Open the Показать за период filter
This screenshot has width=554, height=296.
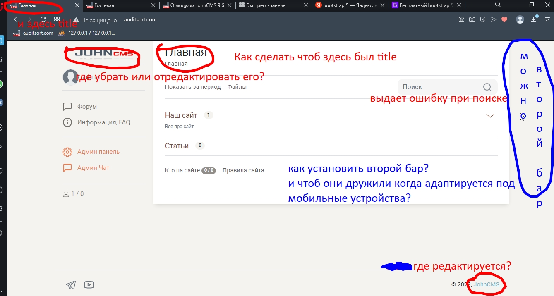192,87
